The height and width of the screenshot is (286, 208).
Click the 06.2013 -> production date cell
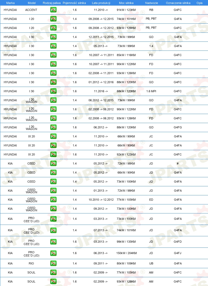pyautogui.click(x=101, y=253)
